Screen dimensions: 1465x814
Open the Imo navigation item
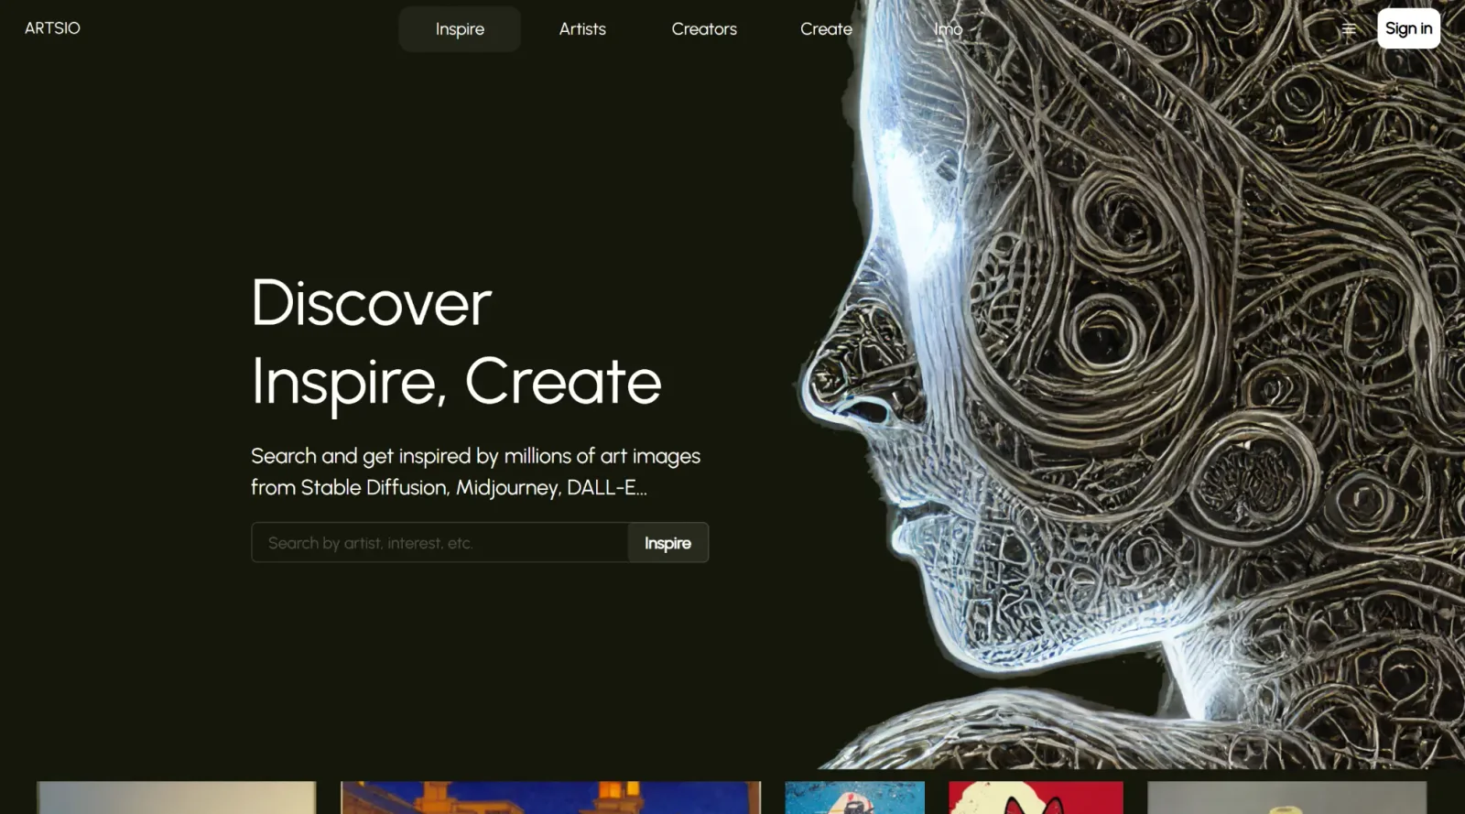(949, 29)
